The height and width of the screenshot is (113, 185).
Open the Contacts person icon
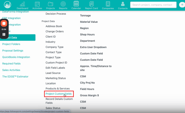pos(123,4)
